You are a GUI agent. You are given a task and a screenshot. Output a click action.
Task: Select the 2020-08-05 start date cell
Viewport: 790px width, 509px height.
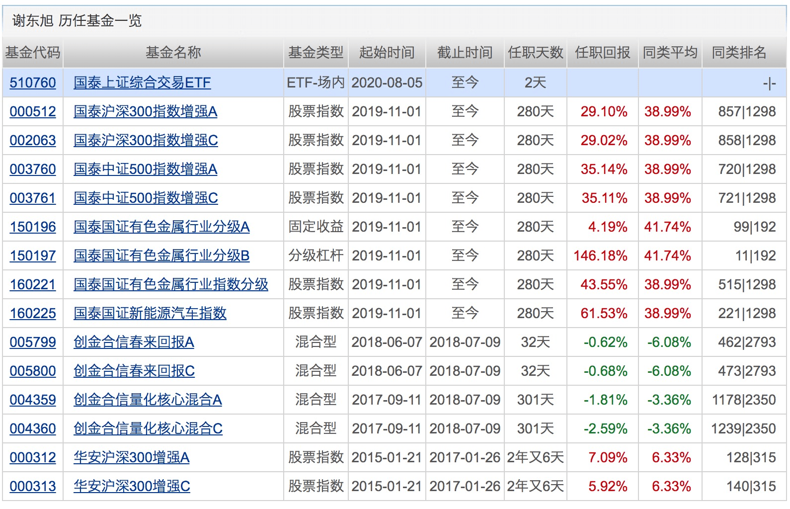click(x=387, y=83)
